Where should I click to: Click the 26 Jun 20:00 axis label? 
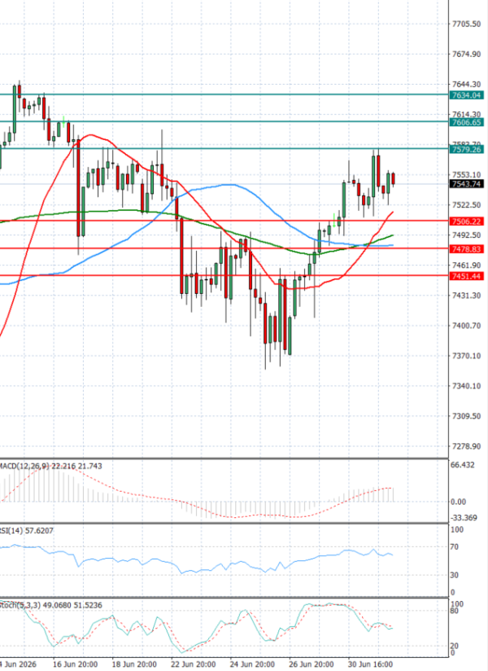[311, 664]
